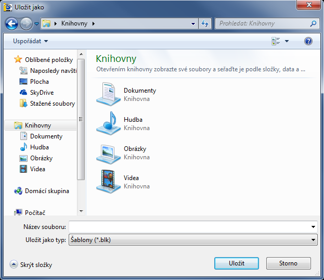Click navigation pane scroll down arrow

tap(81, 211)
